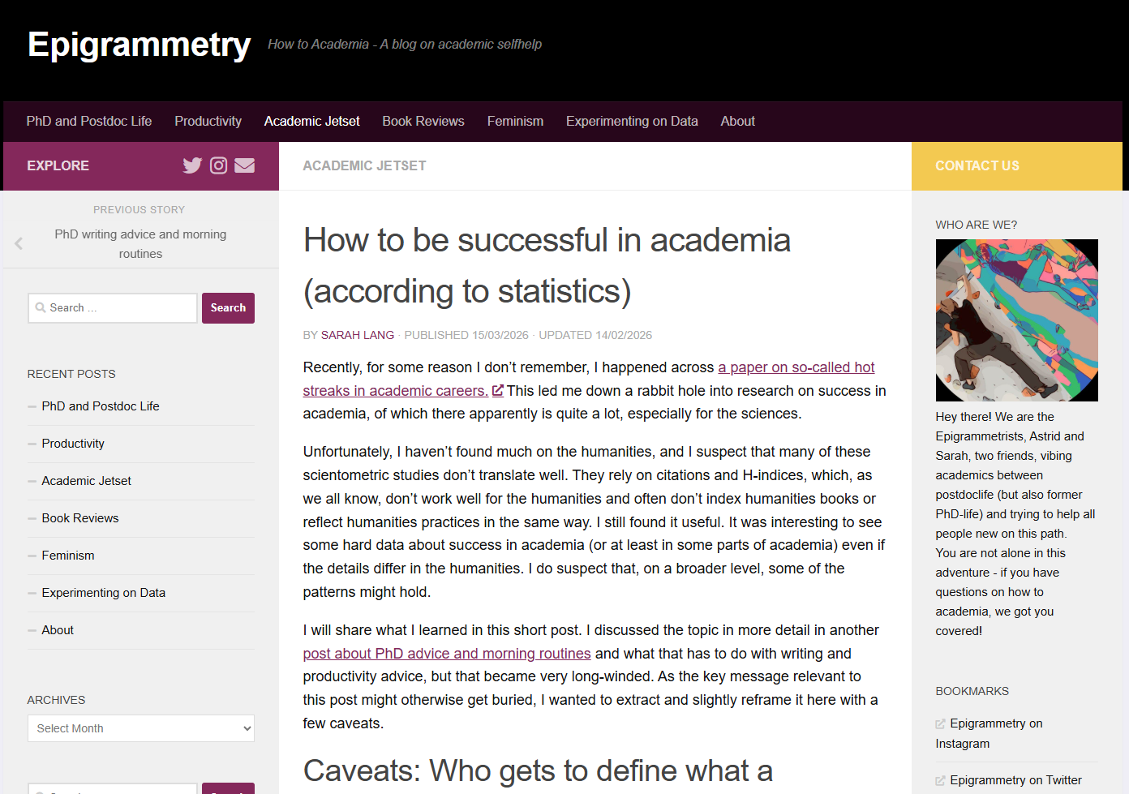Go to the Epigrammetry site title
Viewport: 1129px width, 794px height.
coord(139,45)
